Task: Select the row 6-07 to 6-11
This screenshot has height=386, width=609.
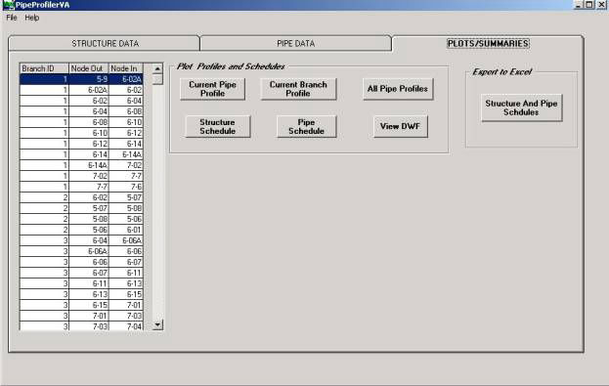Action: click(81, 273)
